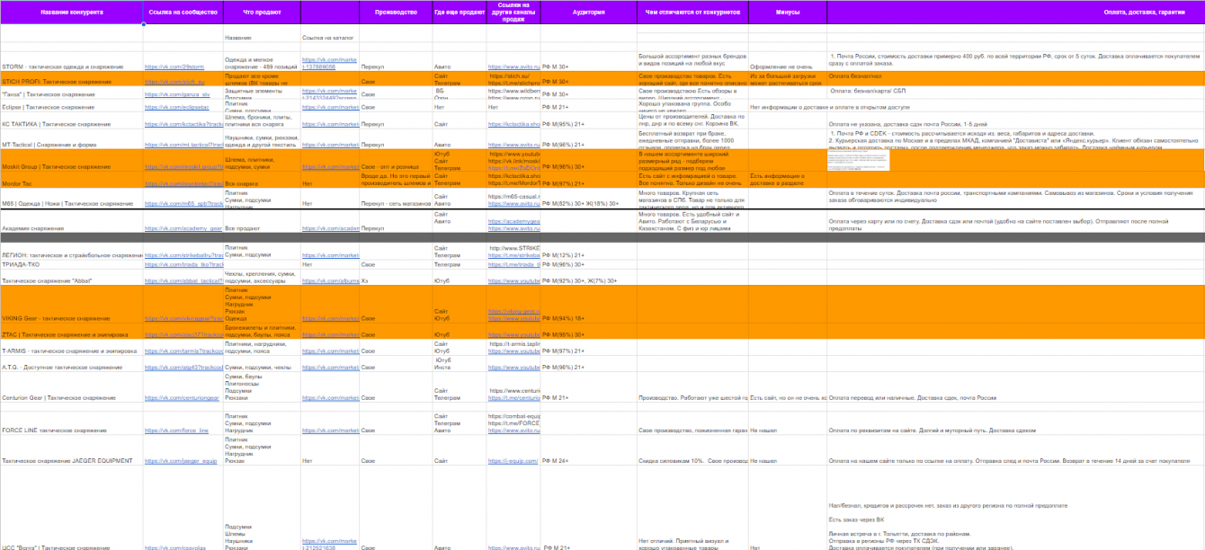Open the vk.com/ganza_stv community link
1205x550 pixels.
(177, 94)
